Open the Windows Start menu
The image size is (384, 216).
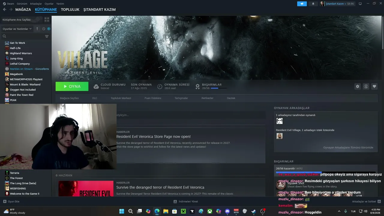coord(121,211)
